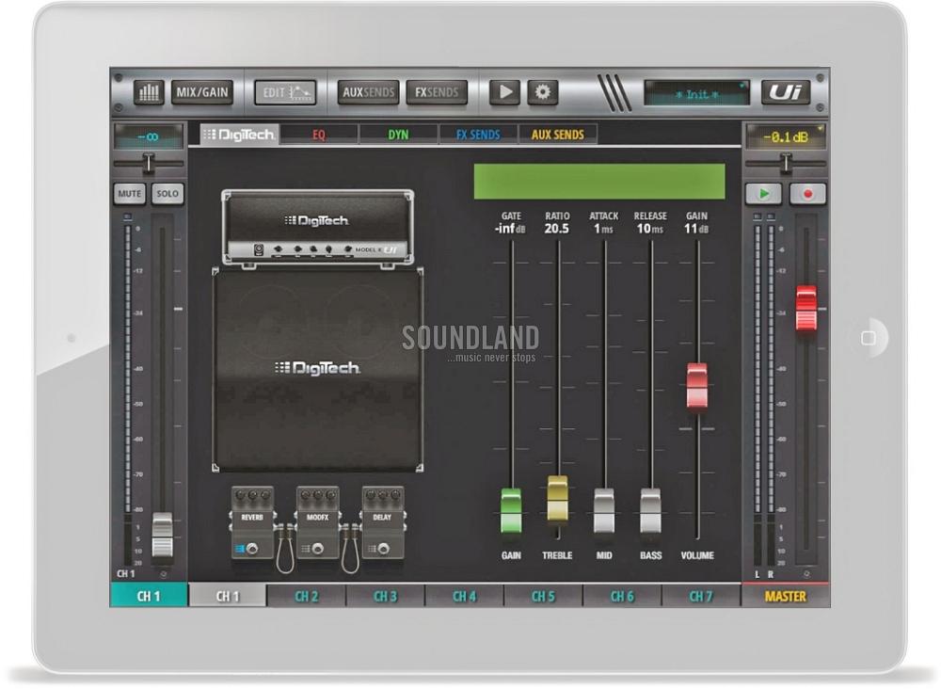The width and height of the screenshot is (941, 689).
Task: Click the small icon below CH 1 fader
Action: [x=163, y=574]
